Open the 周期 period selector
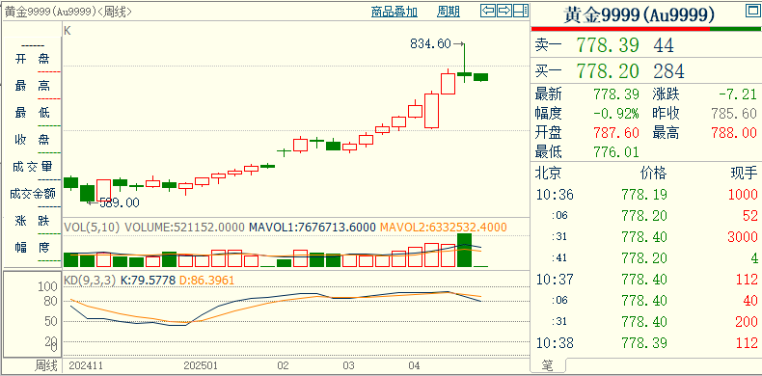Image resolution: width=762 pixels, height=376 pixels. [449, 12]
